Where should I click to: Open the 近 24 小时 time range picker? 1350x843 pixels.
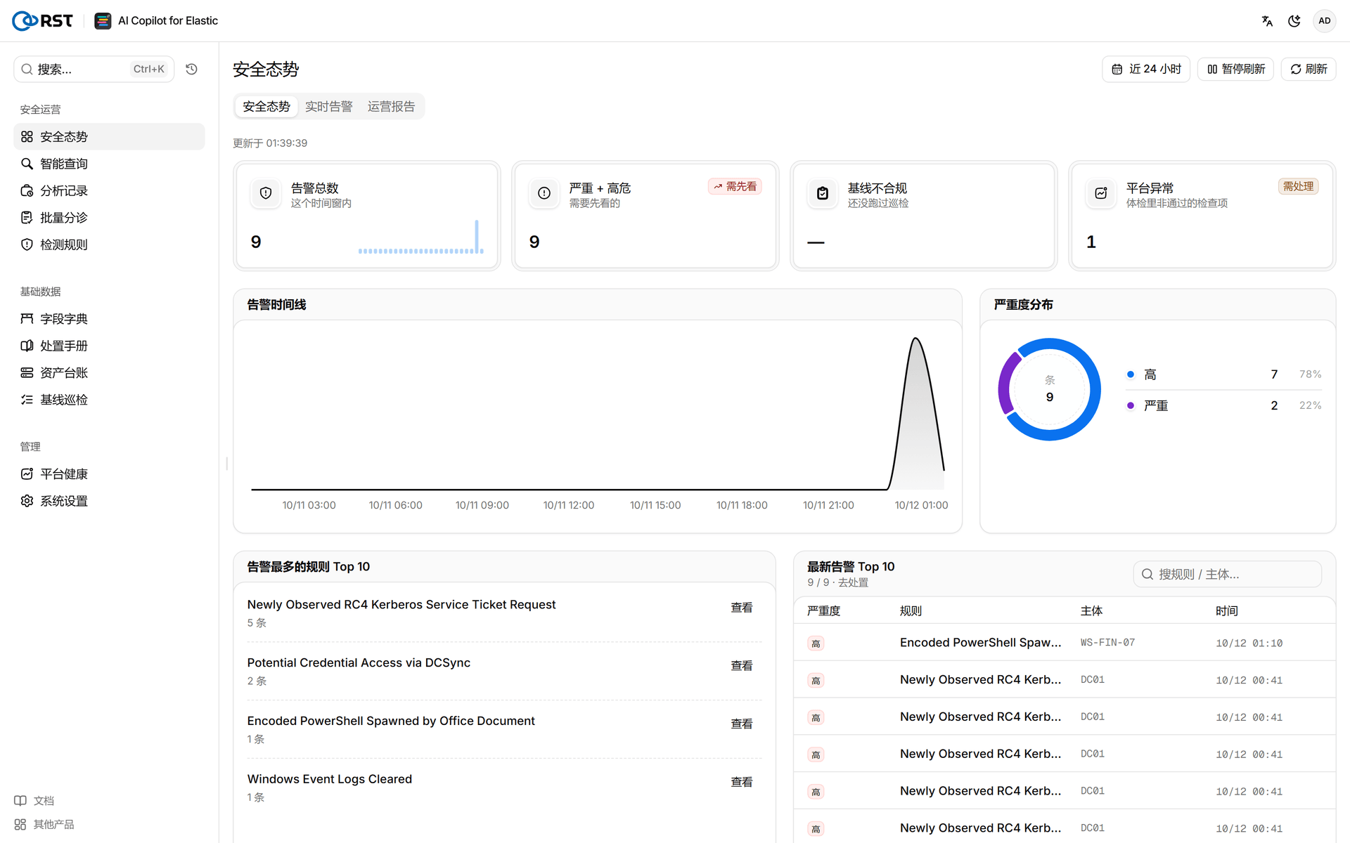1146,69
